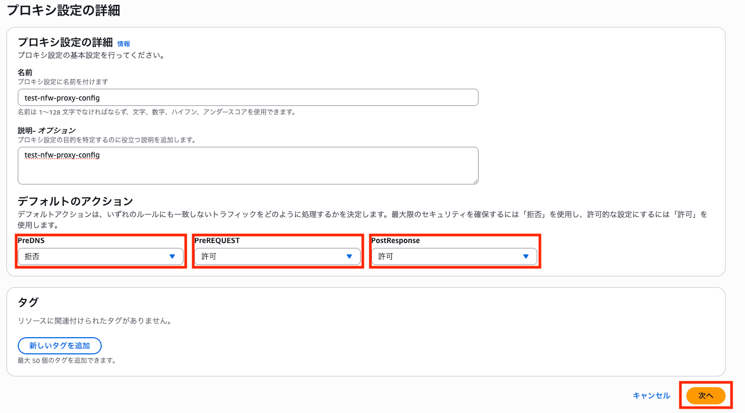
Task: Click the デフォルトのアクション heading
Action: click(x=75, y=201)
